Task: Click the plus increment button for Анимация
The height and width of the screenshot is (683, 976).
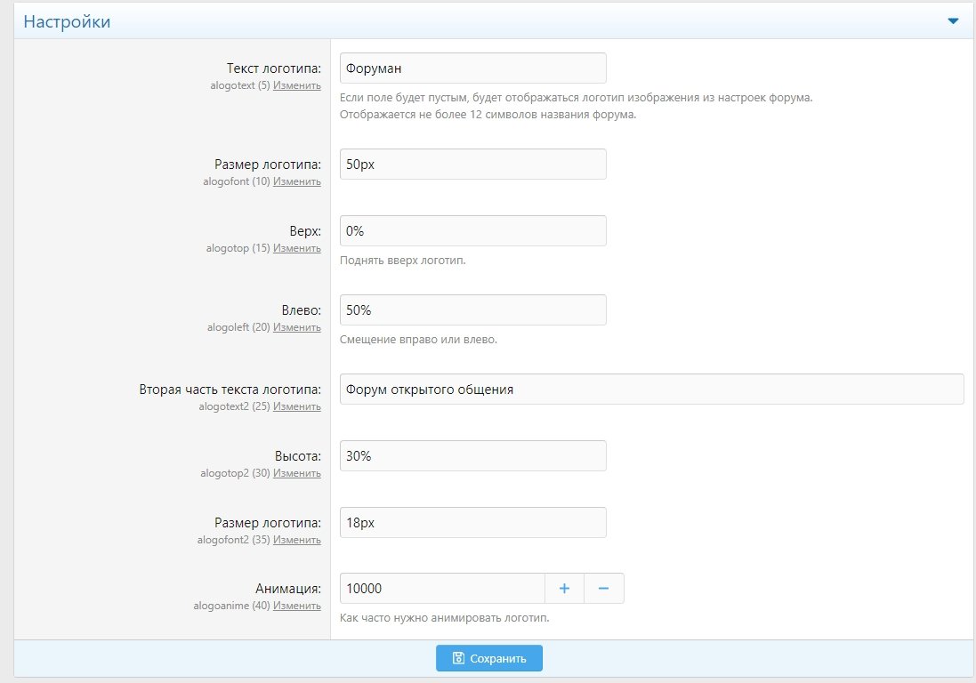Action: click(x=564, y=588)
